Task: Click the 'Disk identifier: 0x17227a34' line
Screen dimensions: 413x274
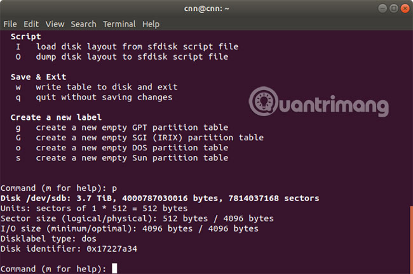Action: (69, 249)
